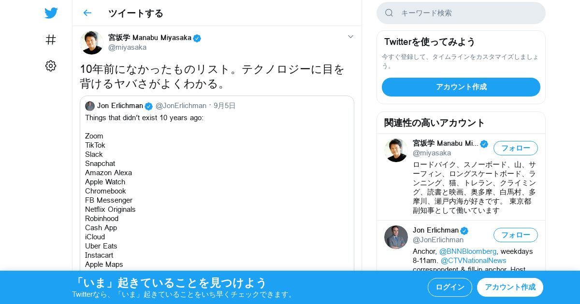This screenshot has width=580, height=304.
Task: Click verified badge in sidebar Jon Erlichman account
Action: point(464,231)
